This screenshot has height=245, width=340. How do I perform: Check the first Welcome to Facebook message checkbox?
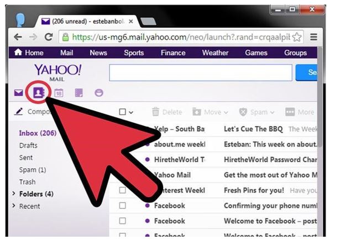123,221
